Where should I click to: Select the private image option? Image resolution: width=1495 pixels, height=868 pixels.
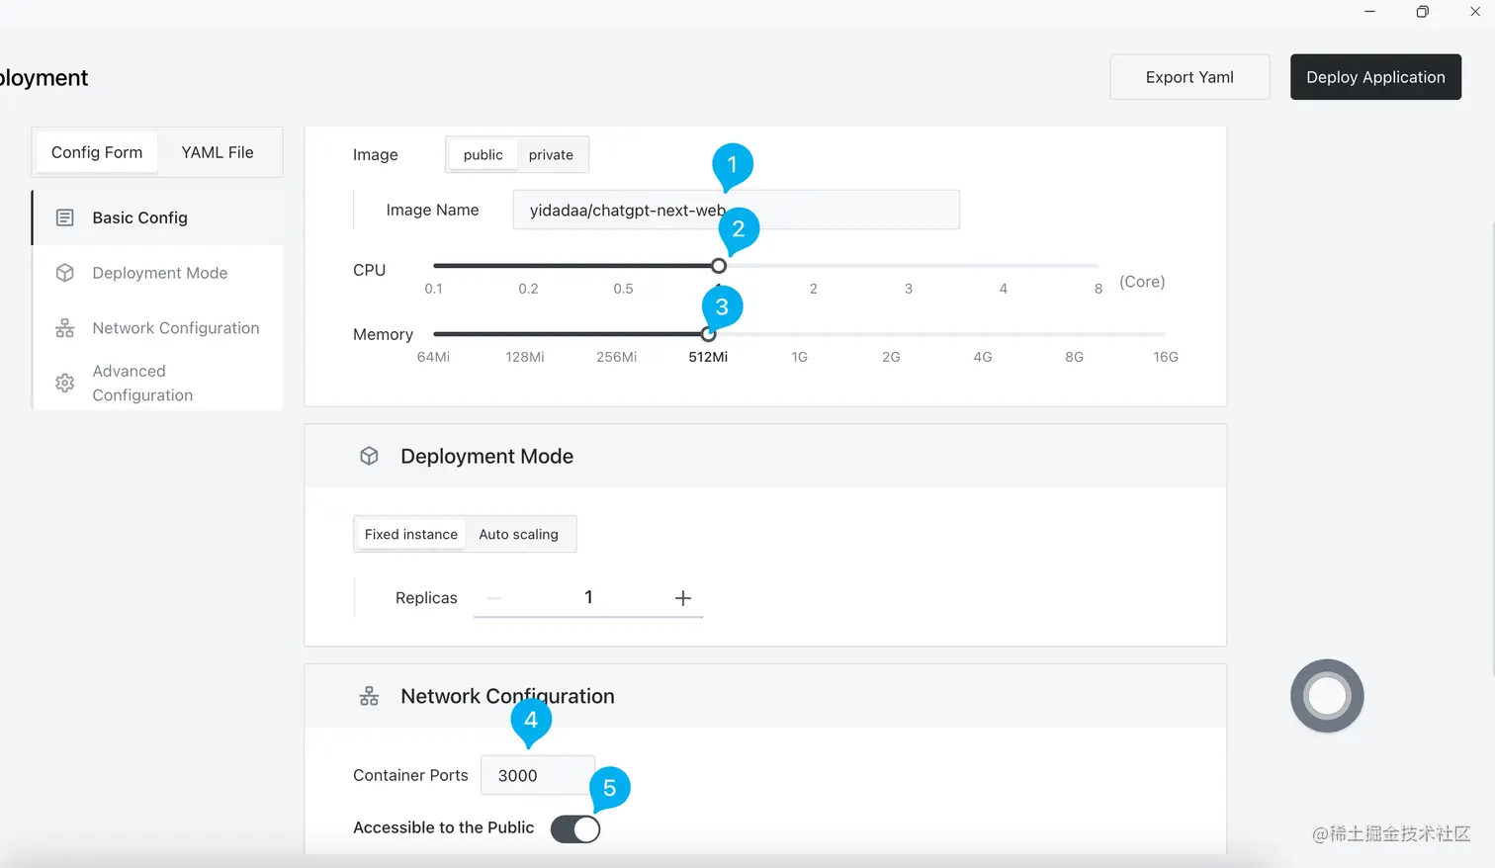point(551,154)
